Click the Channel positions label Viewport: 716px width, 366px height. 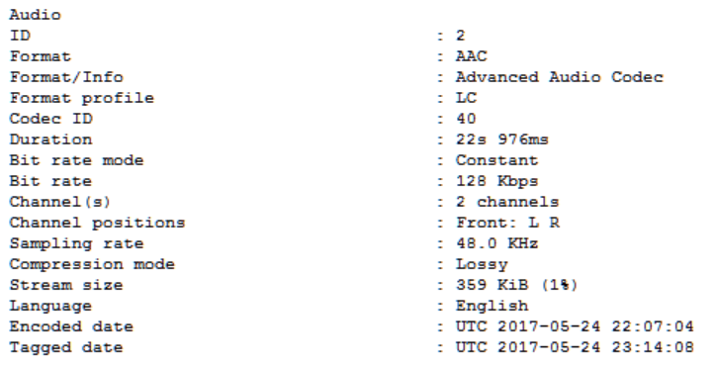tap(97, 223)
